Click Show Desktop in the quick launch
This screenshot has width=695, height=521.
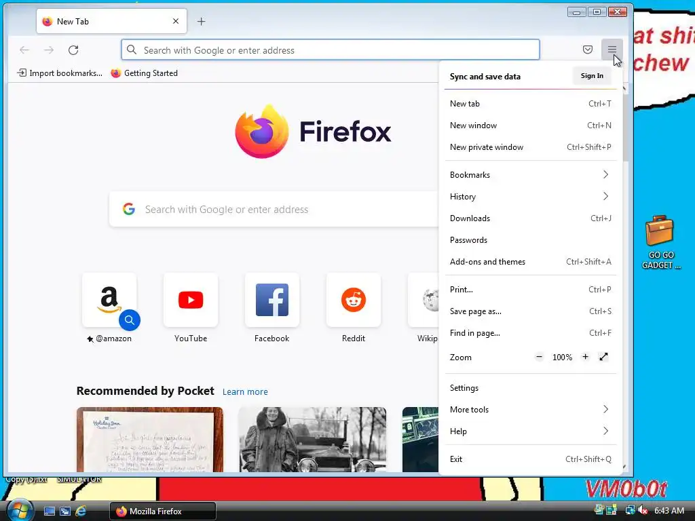tap(49, 512)
